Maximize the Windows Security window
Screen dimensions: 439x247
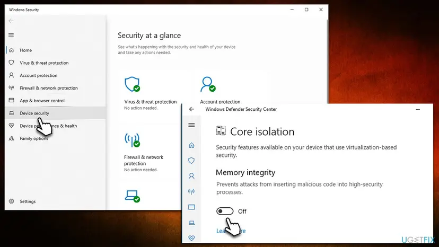(x=306, y=10)
